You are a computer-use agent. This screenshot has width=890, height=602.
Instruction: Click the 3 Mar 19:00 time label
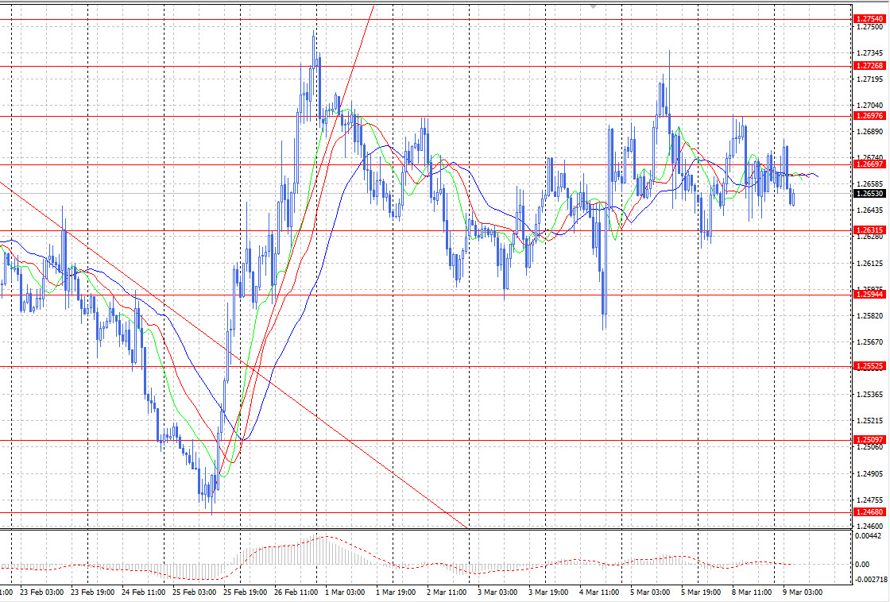pos(548,592)
